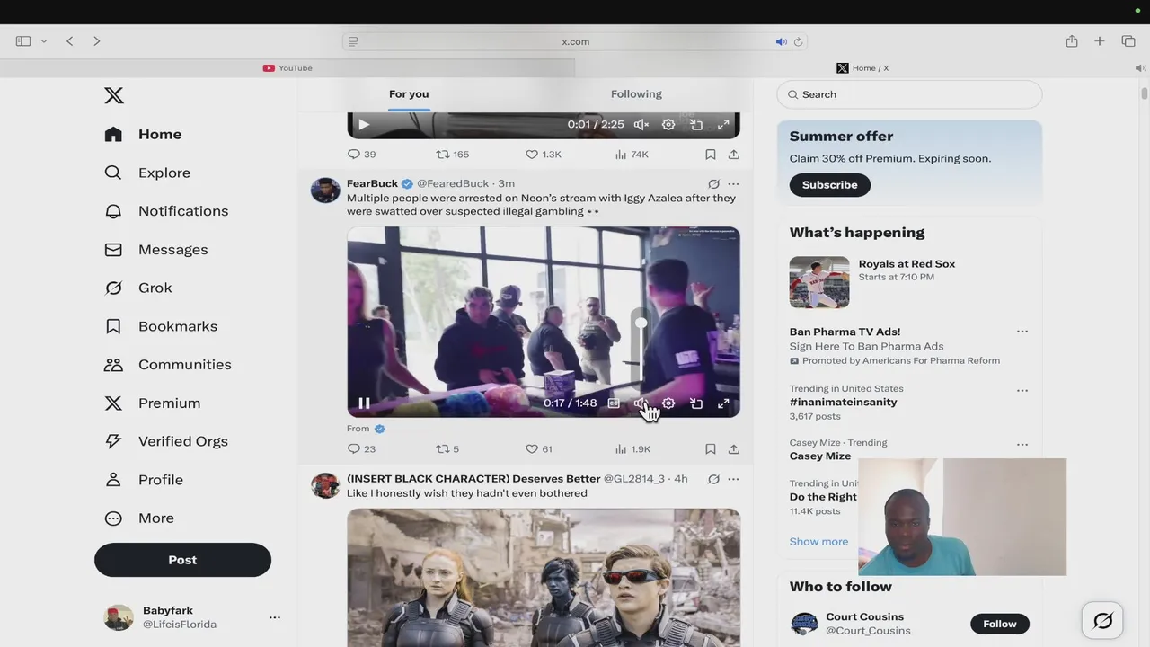
Task: Click Grok explain icon on FearBuck post
Action: 713,184
